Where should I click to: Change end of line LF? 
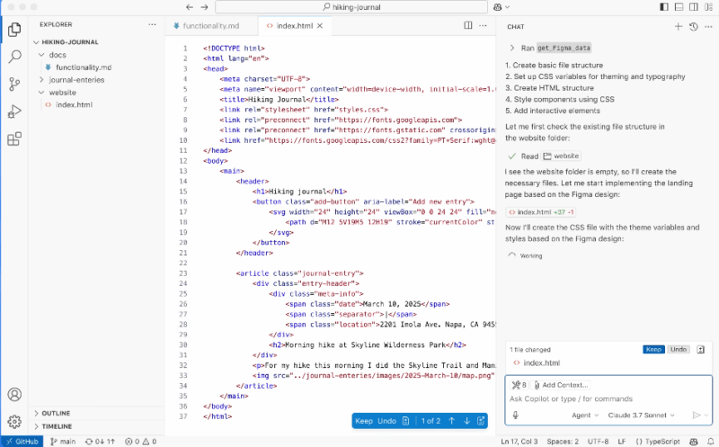[622, 442]
